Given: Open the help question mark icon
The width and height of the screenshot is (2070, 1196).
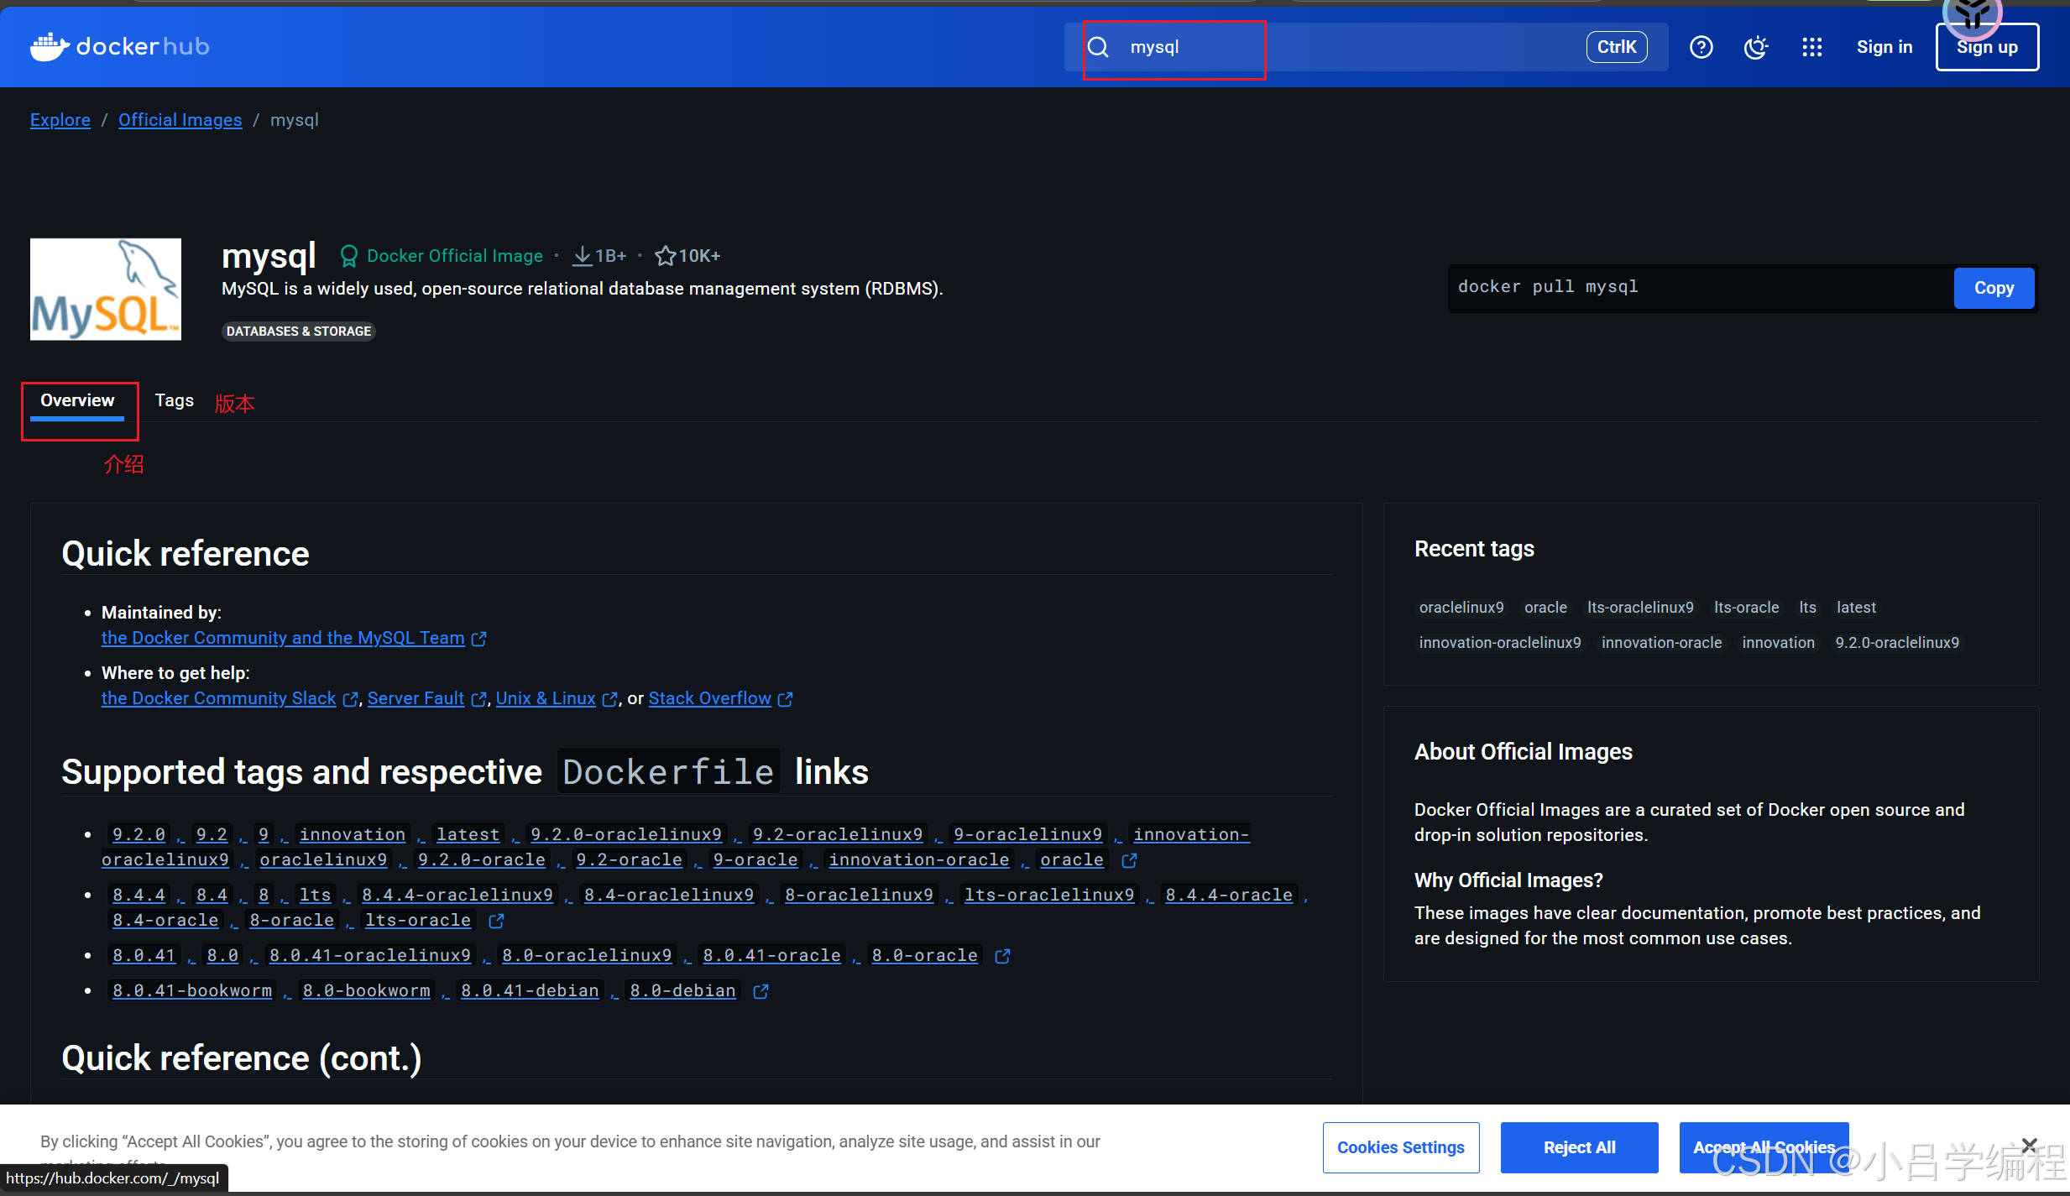Looking at the screenshot, I should [x=1701, y=47].
